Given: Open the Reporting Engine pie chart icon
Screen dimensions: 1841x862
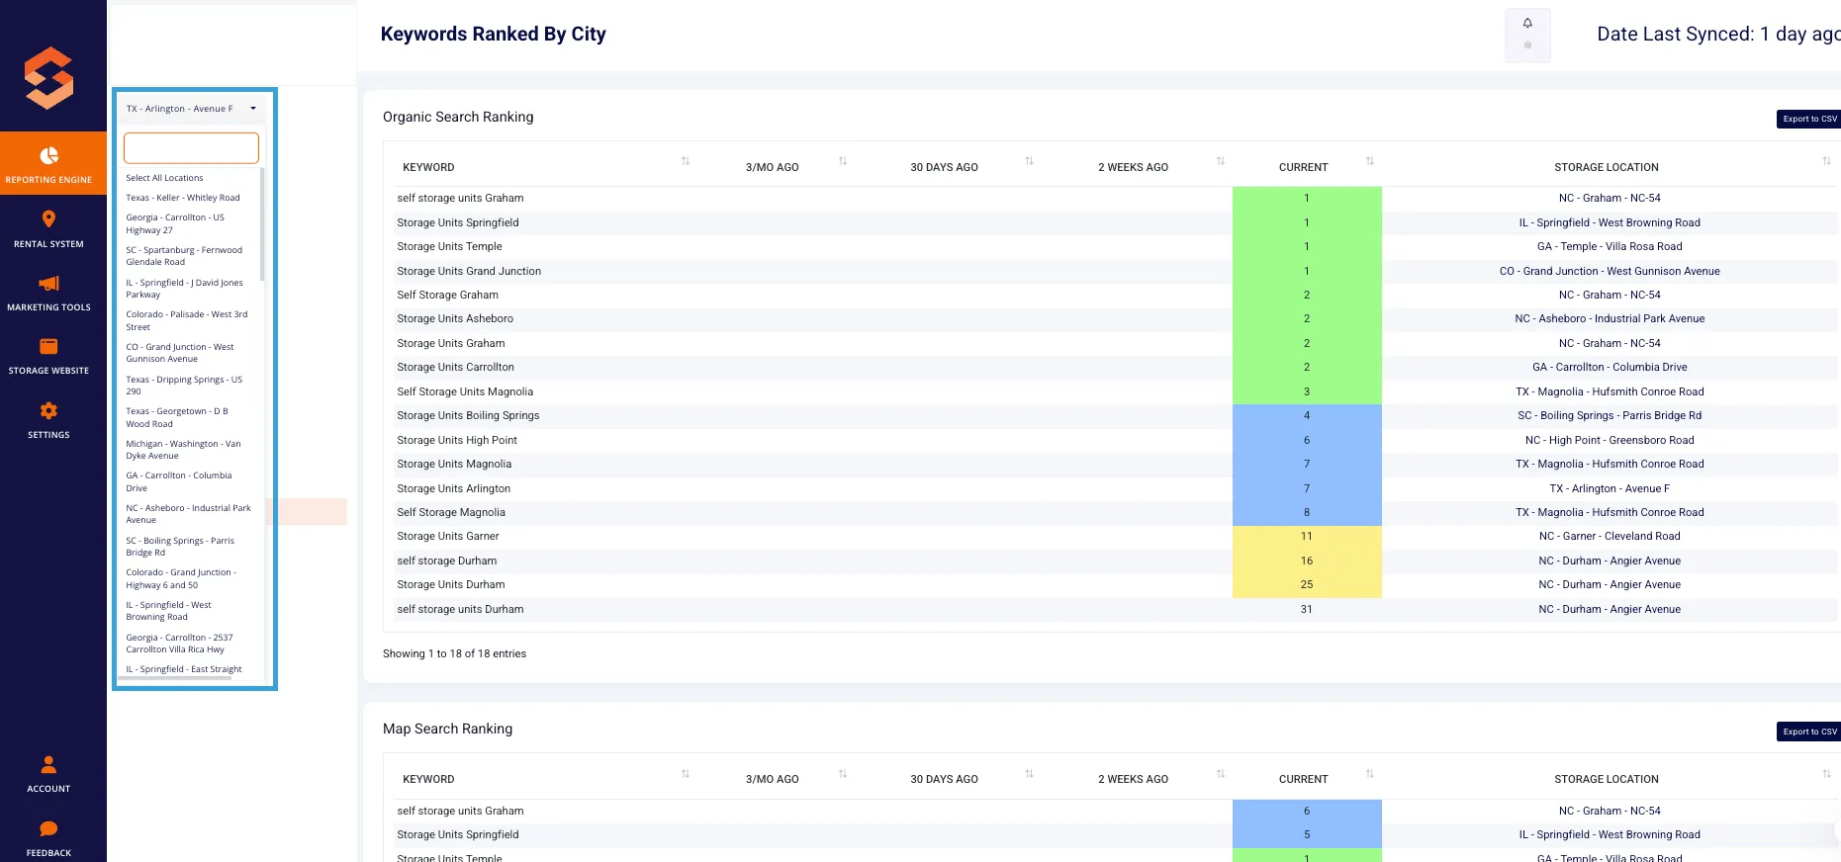Looking at the screenshot, I should coord(48,155).
